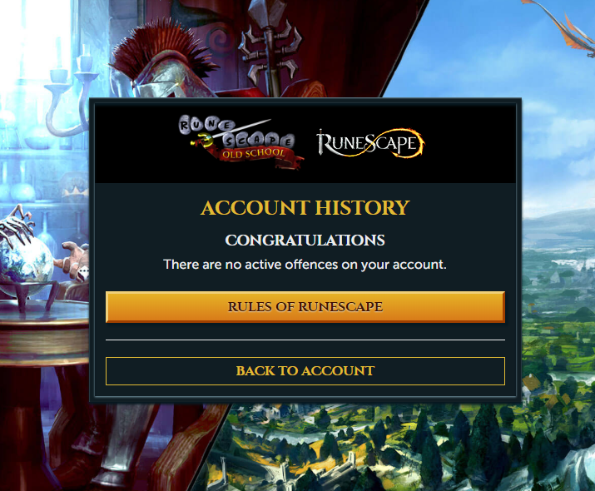Click the dice in the character's hand
The height and width of the screenshot is (491, 595).
(83, 274)
